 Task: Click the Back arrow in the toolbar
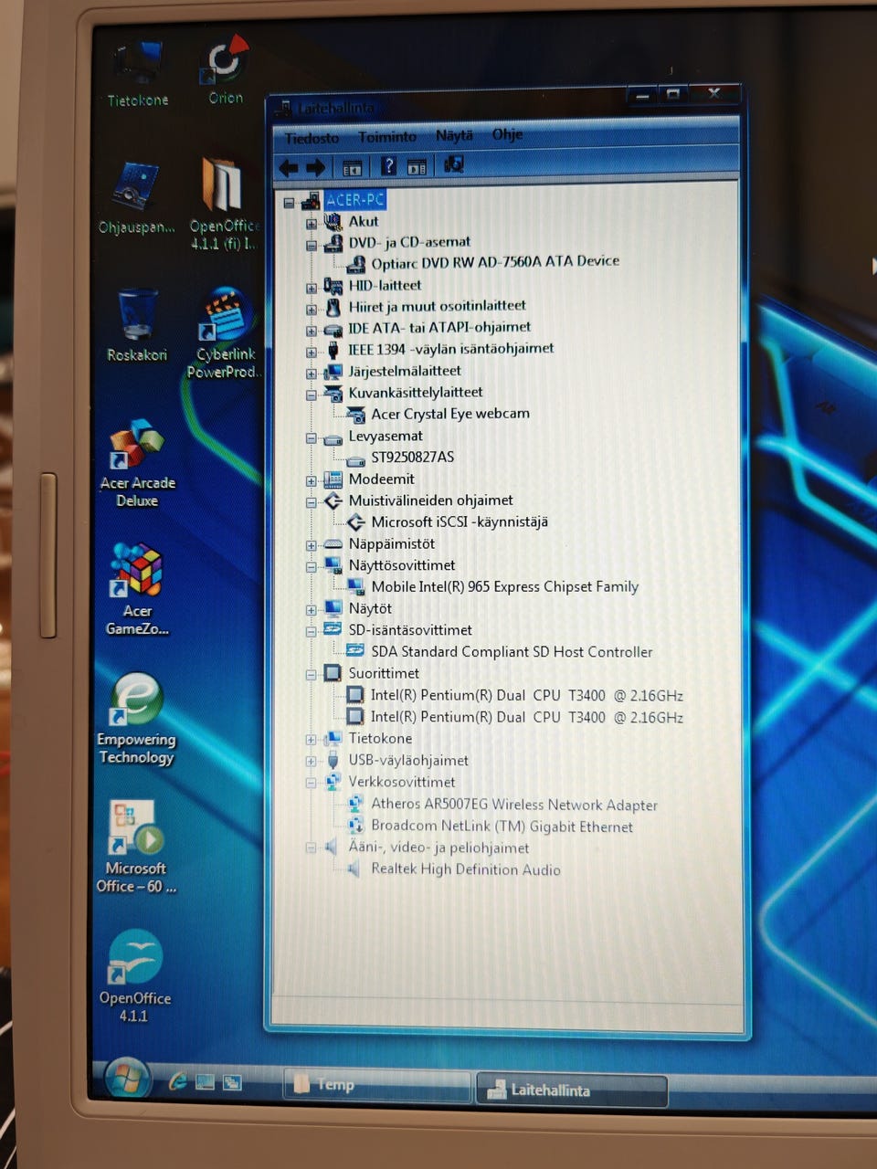[x=289, y=167]
